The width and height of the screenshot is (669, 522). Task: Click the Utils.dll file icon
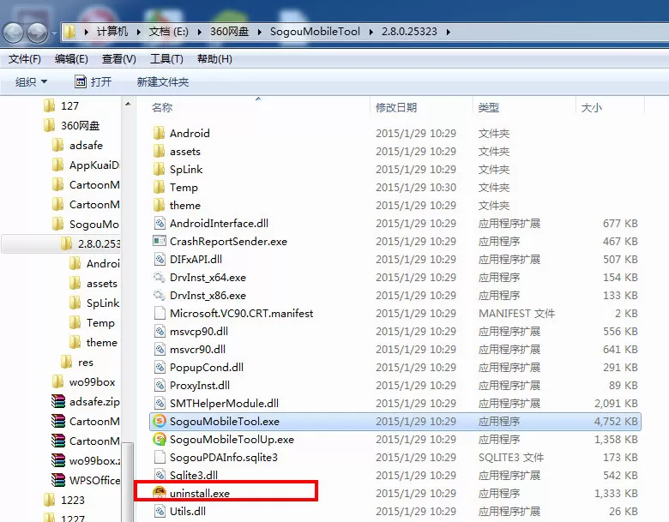(x=160, y=511)
